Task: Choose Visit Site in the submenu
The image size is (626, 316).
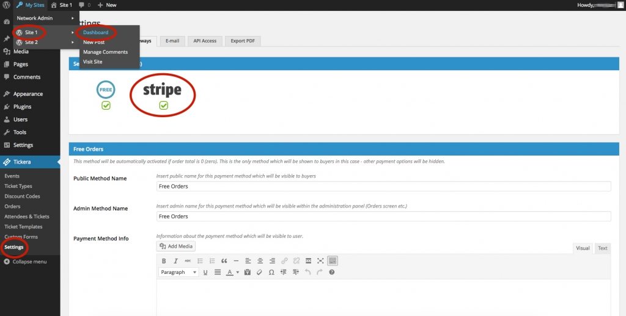Action: pos(93,62)
